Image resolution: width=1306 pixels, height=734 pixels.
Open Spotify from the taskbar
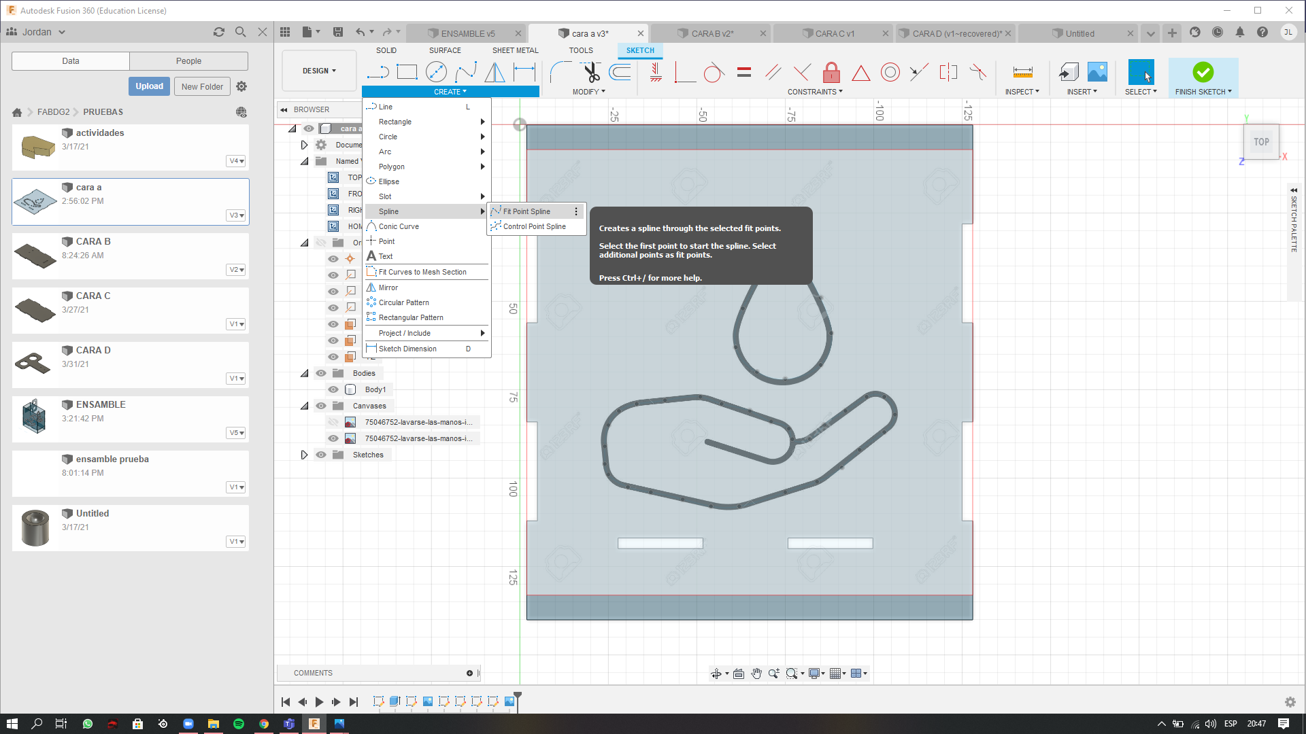tap(239, 724)
